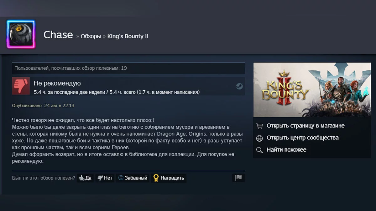Image resolution: width=376 pixels, height=211 pixels.
Task: Click the globe community icon
Action: tap(259, 138)
